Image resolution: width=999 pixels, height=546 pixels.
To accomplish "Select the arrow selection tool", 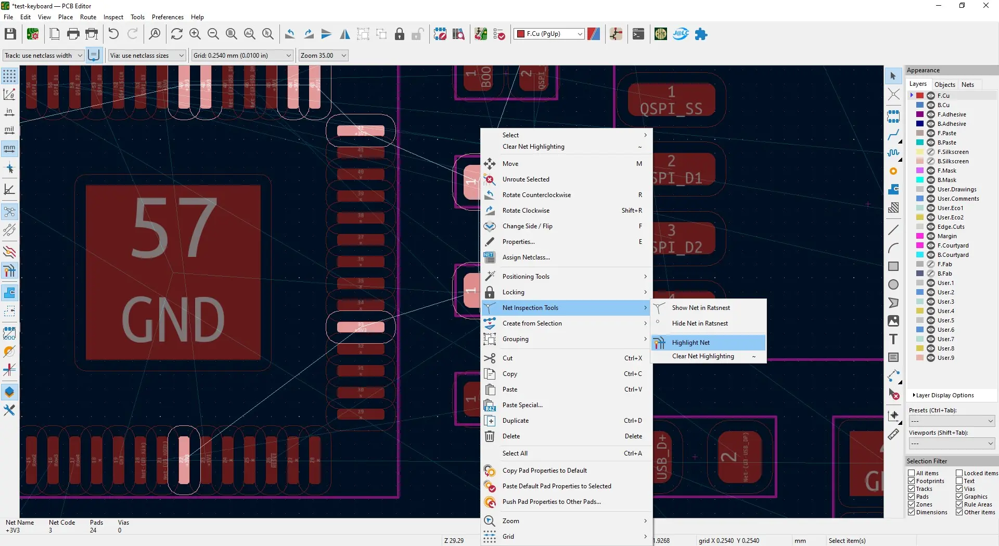I will point(893,76).
